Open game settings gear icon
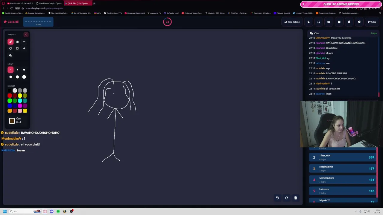Viewport: 383px width, 215px height. [359, 22]
